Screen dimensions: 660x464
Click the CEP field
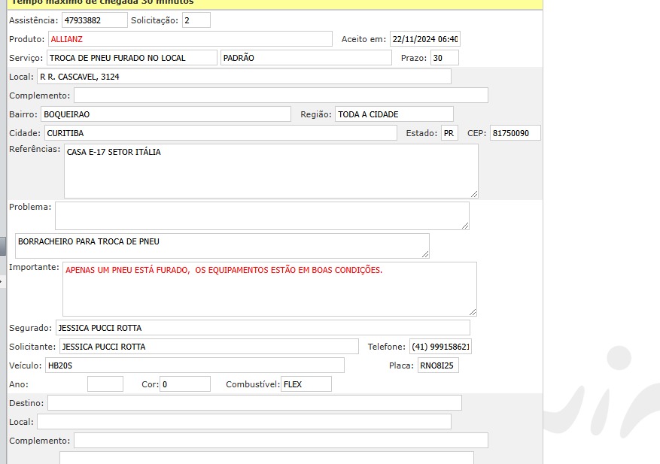point(515,133)
